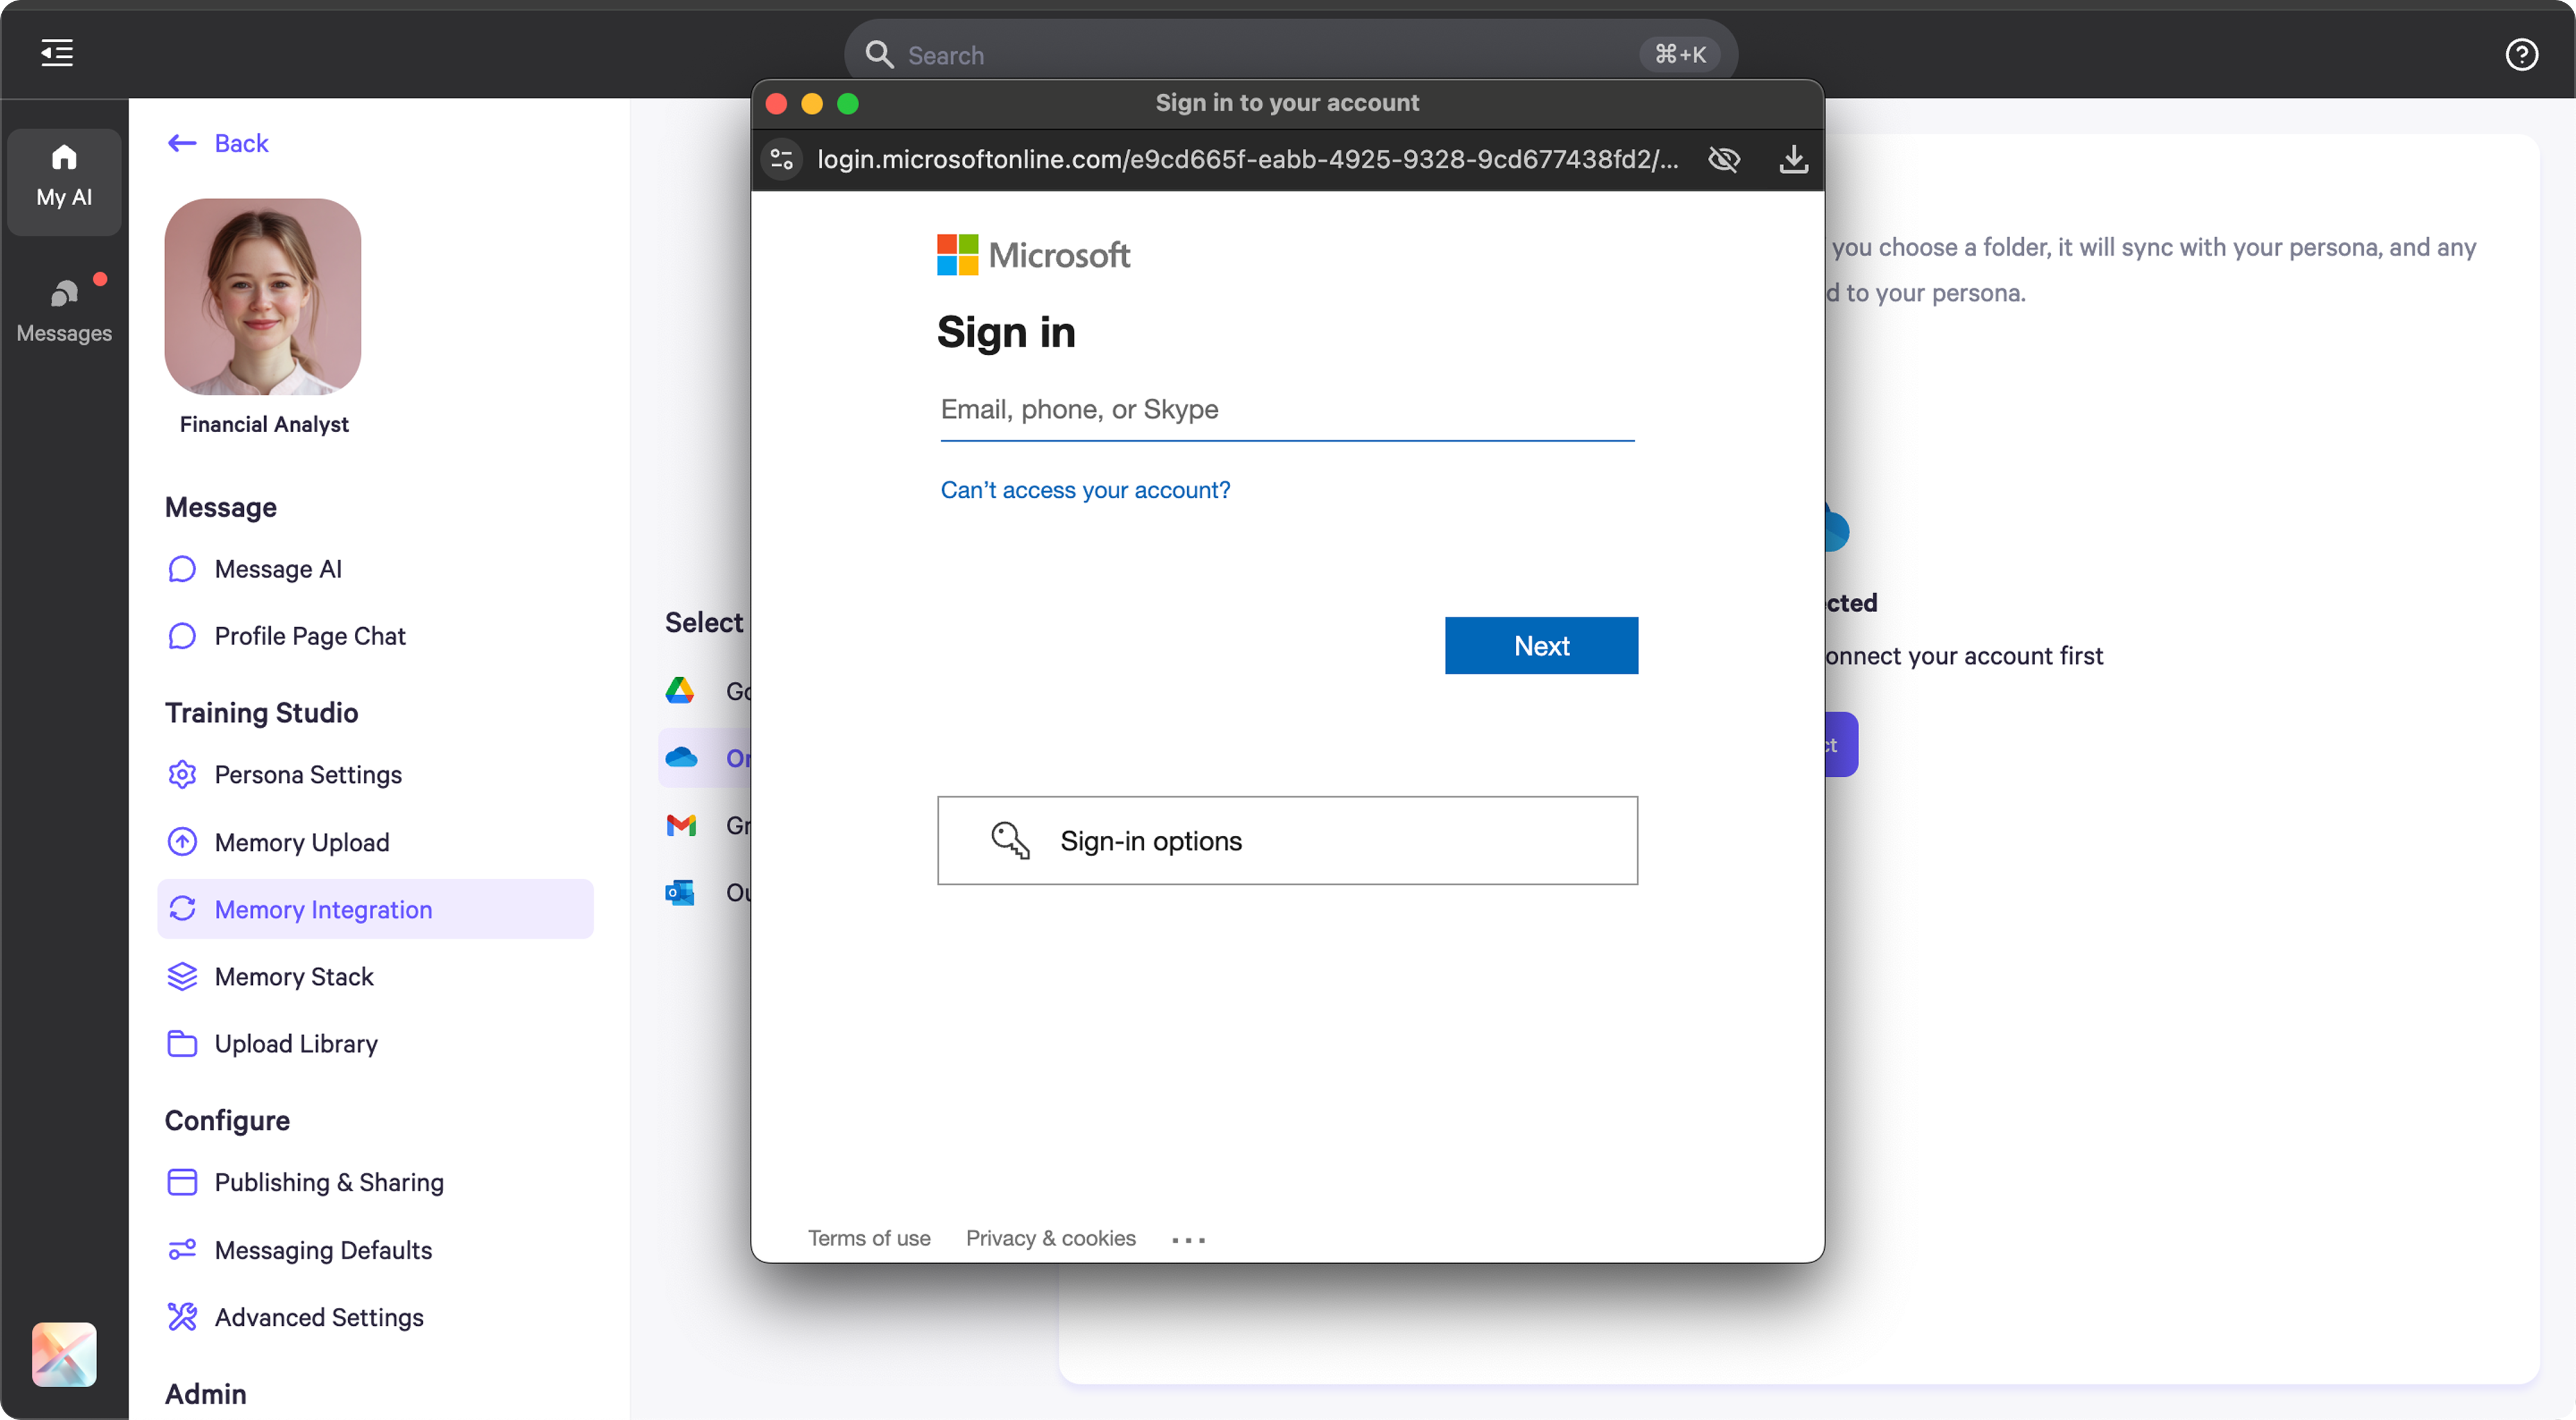2576x1420 pixels.
Task: Expand the ellipsis options at dialog bottom
Action: [x=1188, y=1239]
